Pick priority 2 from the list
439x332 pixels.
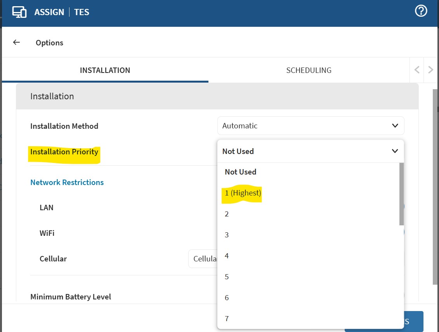(x=227, y=214)
